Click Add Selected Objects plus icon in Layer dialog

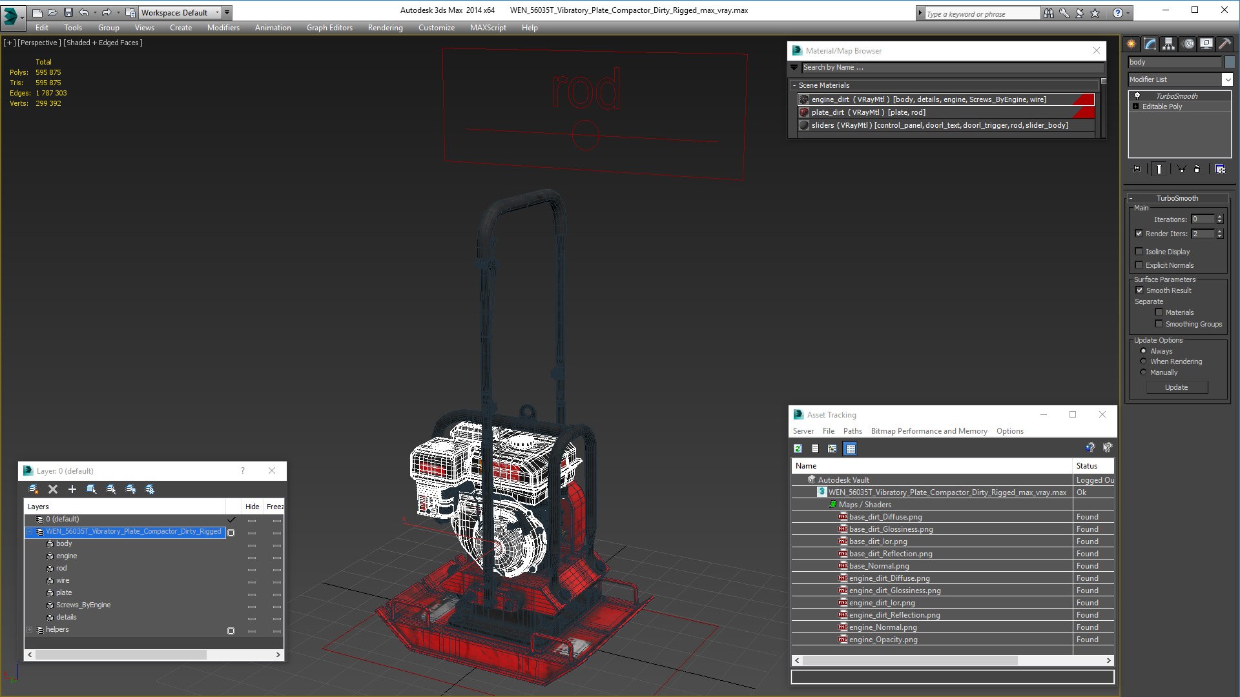pyautogui.click(x=72, y=489)
